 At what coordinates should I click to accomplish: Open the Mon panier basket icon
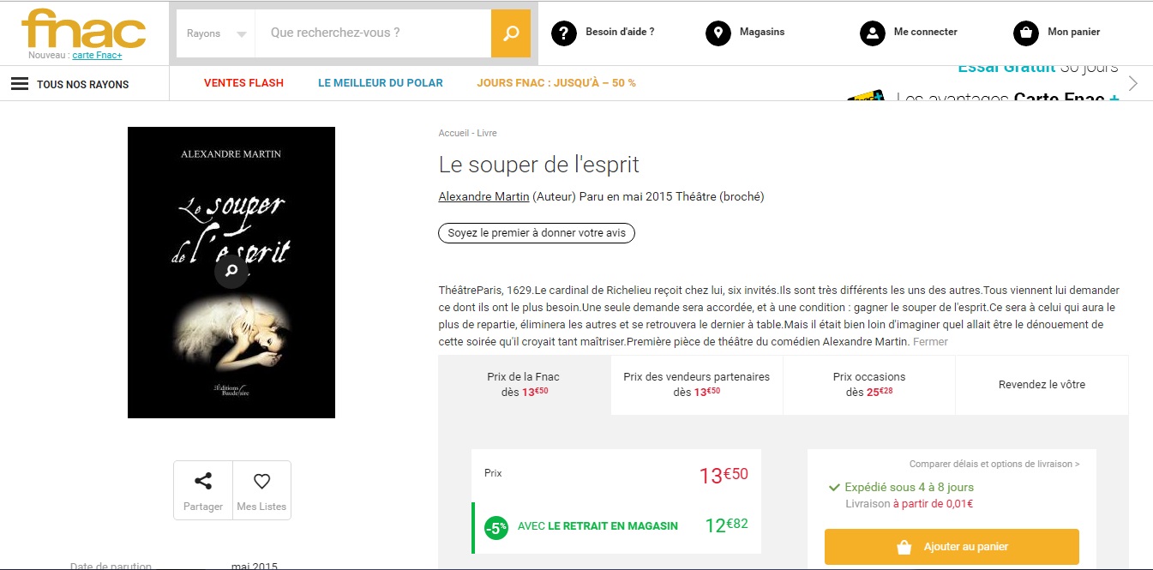click(x=1024, y=33)
